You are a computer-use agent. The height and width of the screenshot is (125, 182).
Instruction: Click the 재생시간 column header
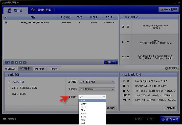coord(65,17)
